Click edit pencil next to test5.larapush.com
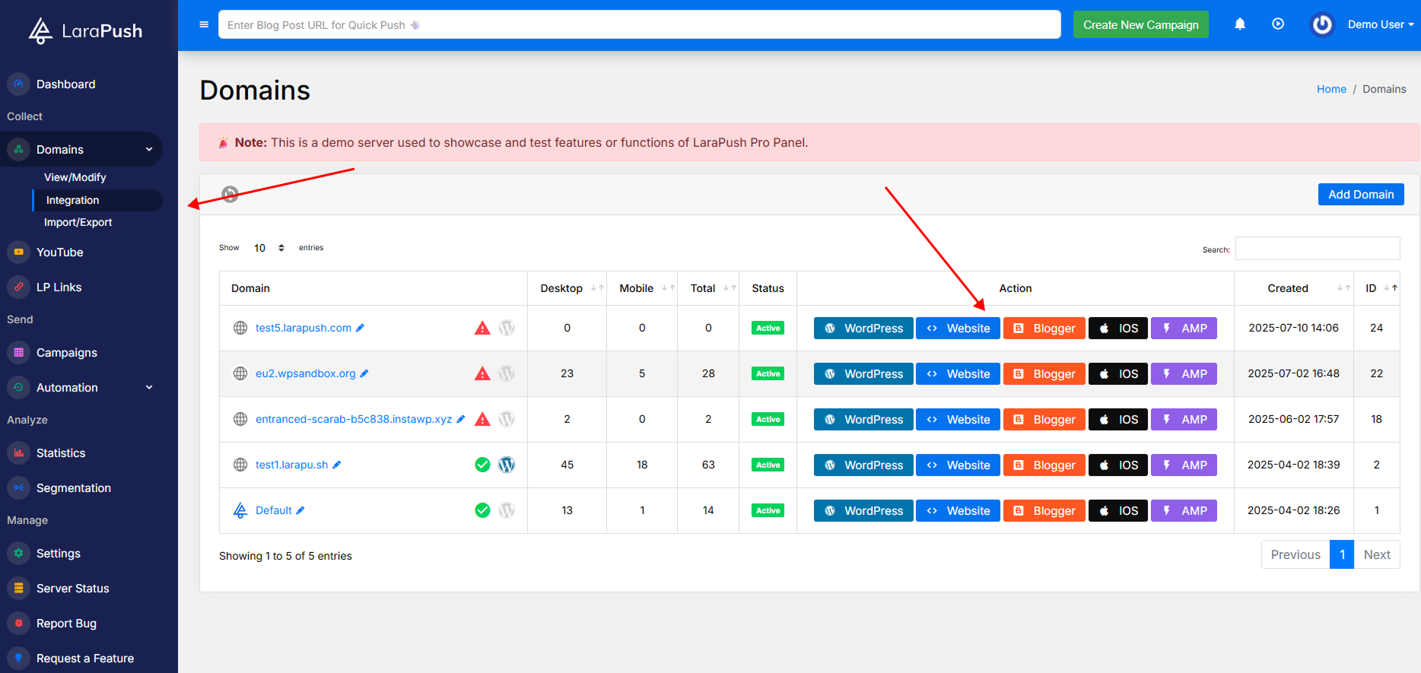1421x673 pixels. 361,328
